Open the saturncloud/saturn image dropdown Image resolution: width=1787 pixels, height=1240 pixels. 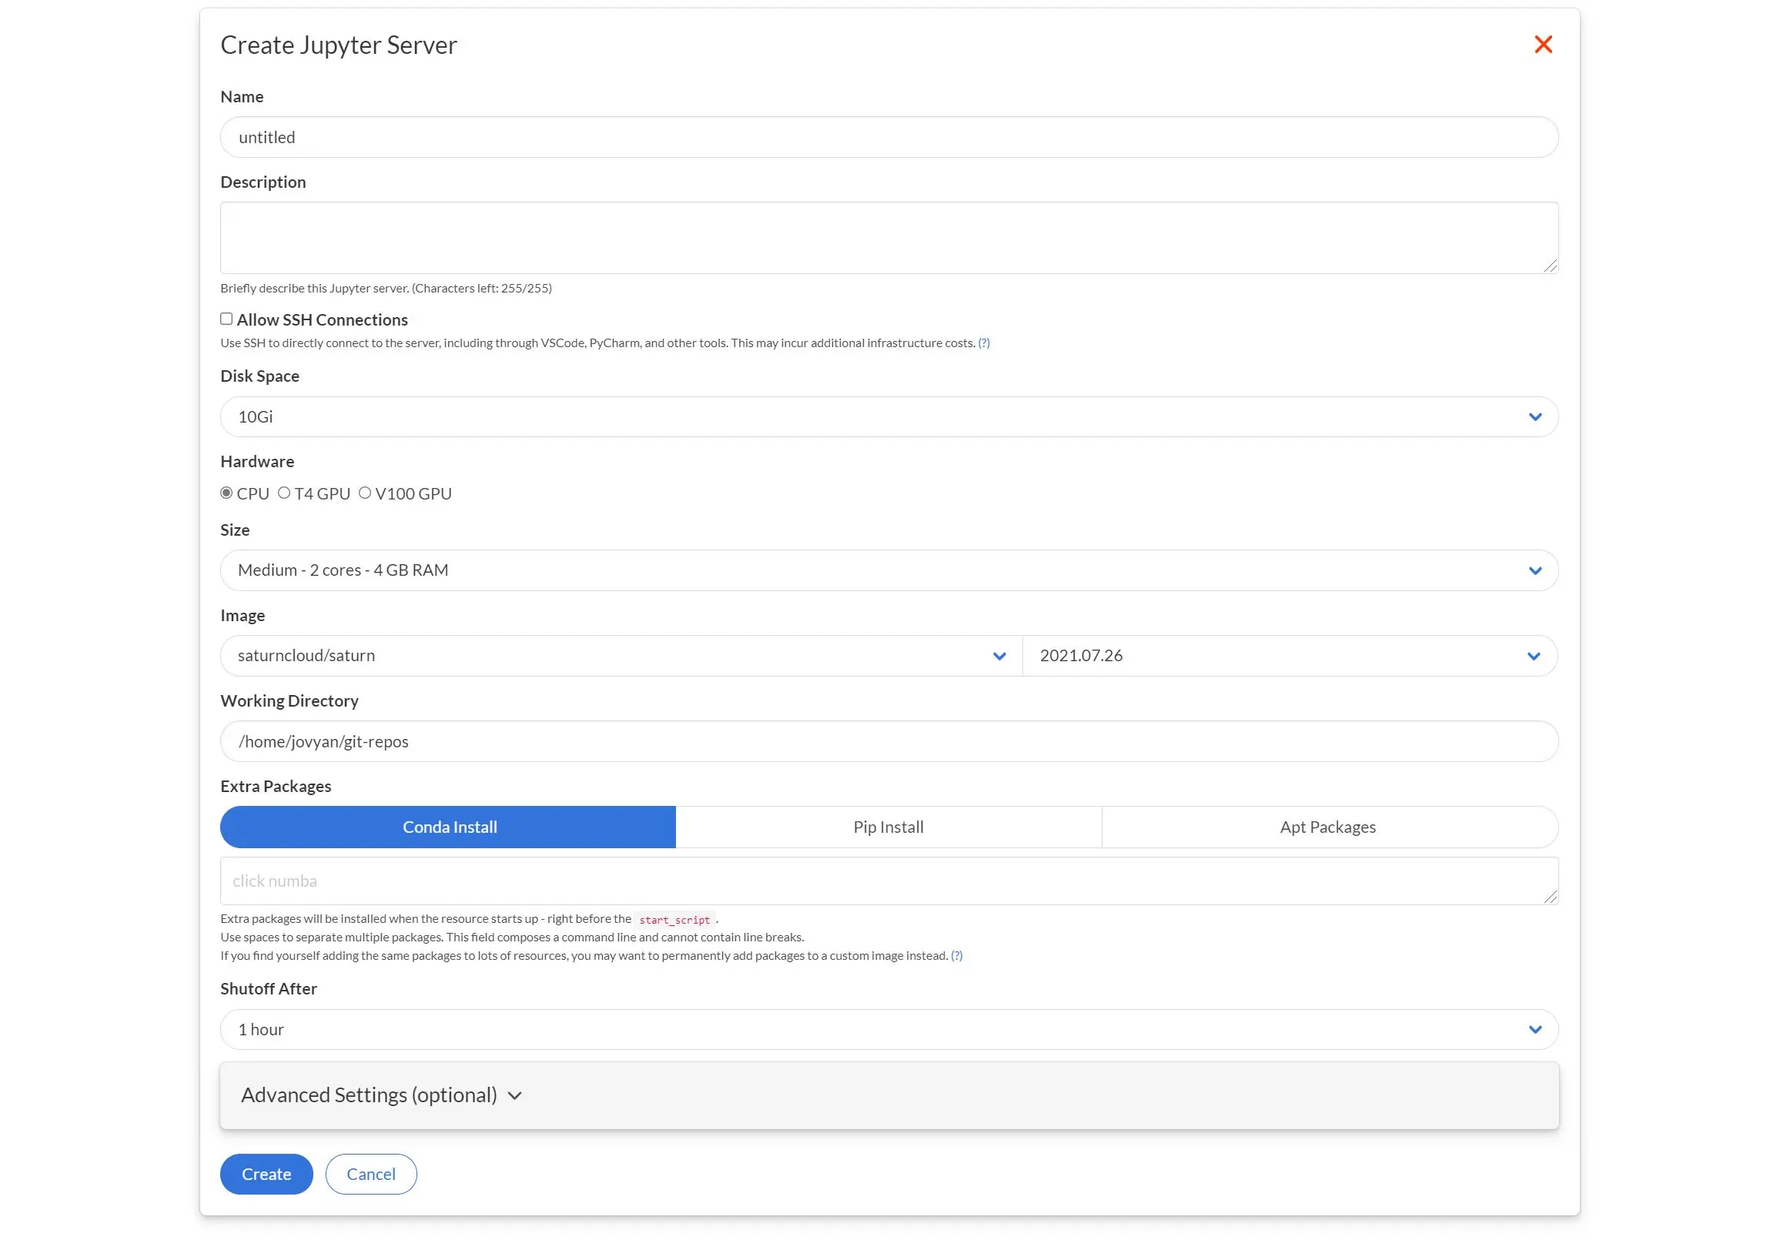click(999, 655)
